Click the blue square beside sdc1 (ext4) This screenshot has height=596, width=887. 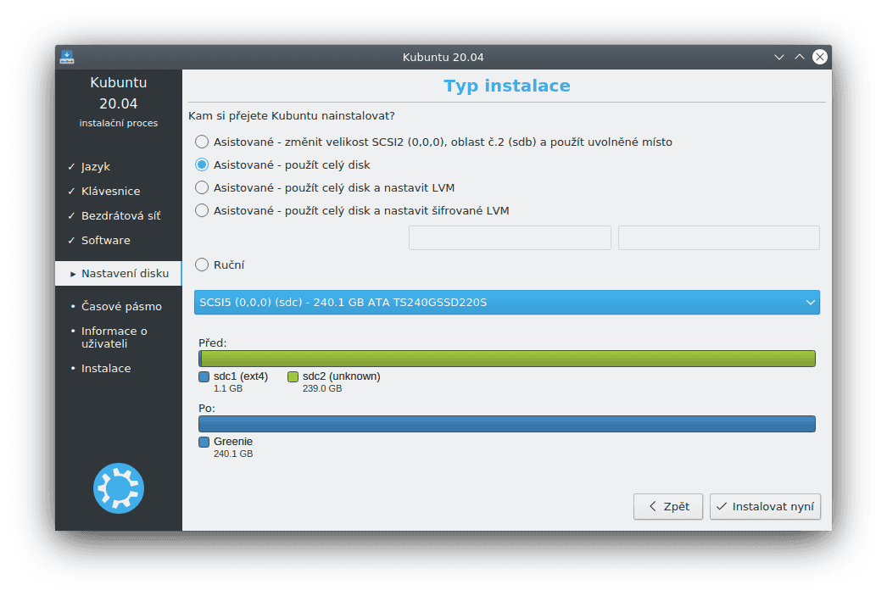pos(203,376)
